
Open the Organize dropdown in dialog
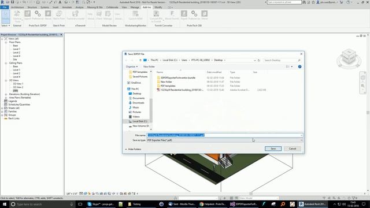132,67
